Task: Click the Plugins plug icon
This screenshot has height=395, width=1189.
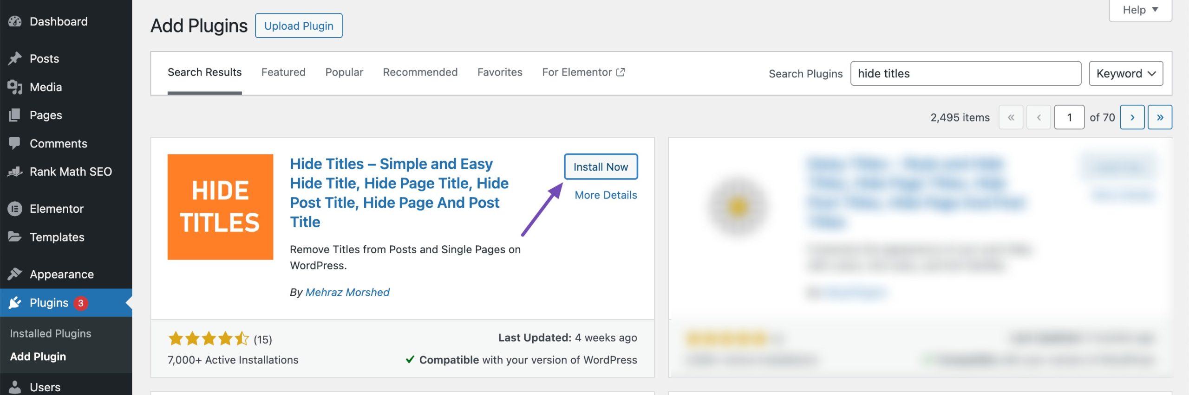Action: 15,303
